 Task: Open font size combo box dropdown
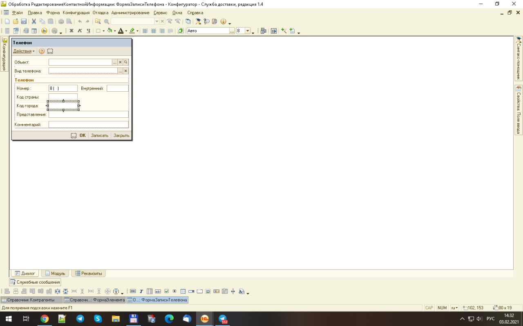[x=247, y=31]
